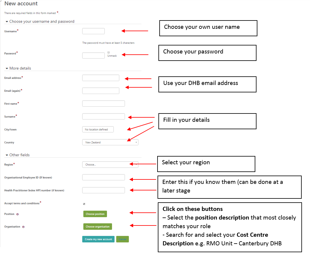The width and height of the screenshot is (310, 254).
Task: Tick the Unmask password checkbox
Action: pyautogui.click(x=109, y=52)
